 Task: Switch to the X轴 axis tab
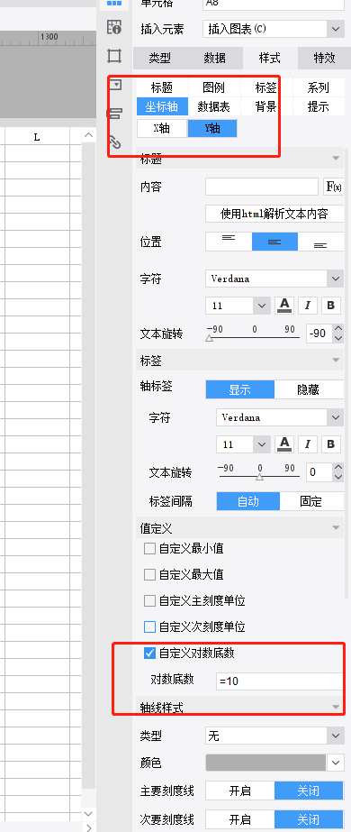162,128
